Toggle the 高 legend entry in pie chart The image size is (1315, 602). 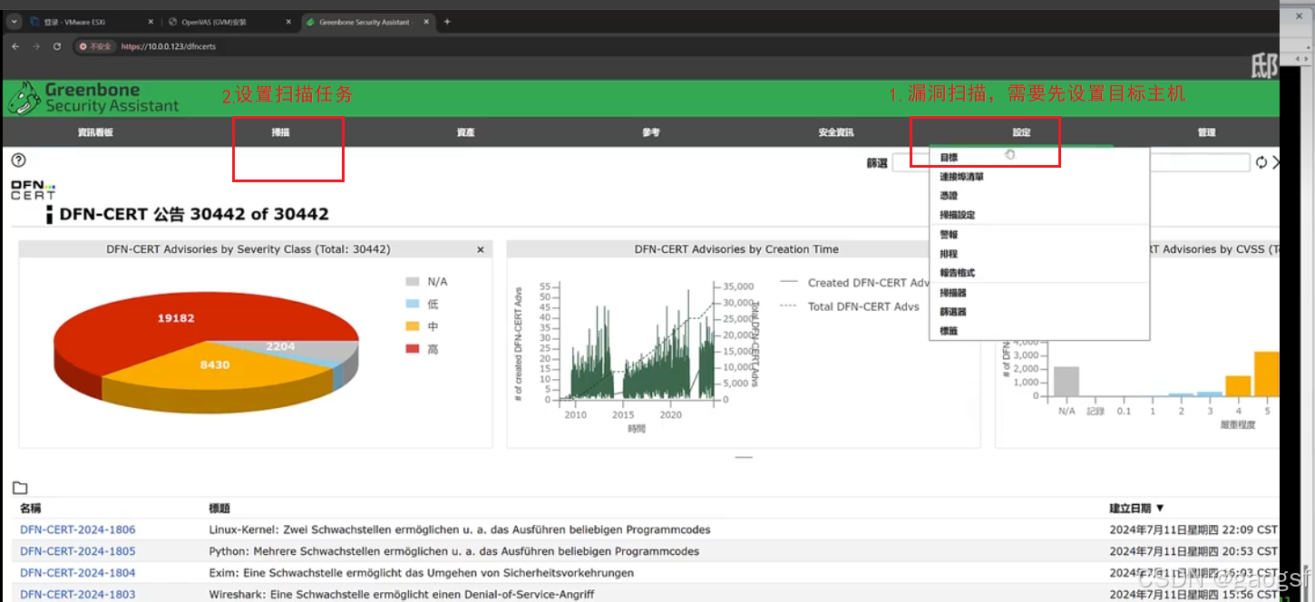(422, 349)
